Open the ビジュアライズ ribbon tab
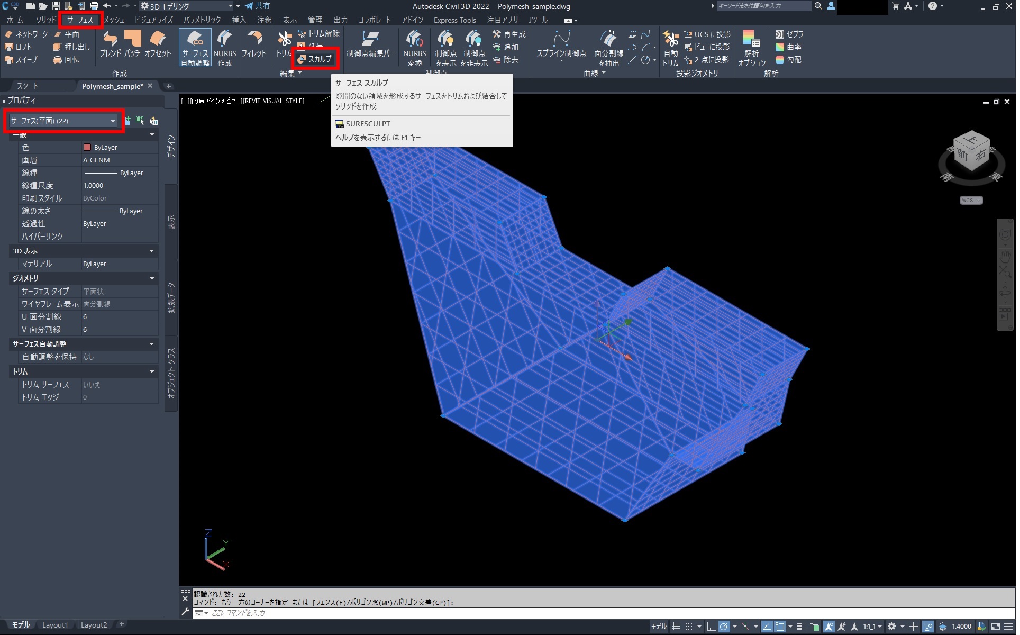Image resolution: width=1020 pixels, height=635 pixels. coord(154,20)
